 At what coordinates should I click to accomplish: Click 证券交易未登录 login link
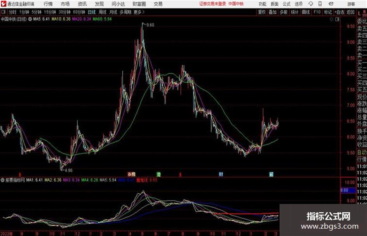(212, 4)
